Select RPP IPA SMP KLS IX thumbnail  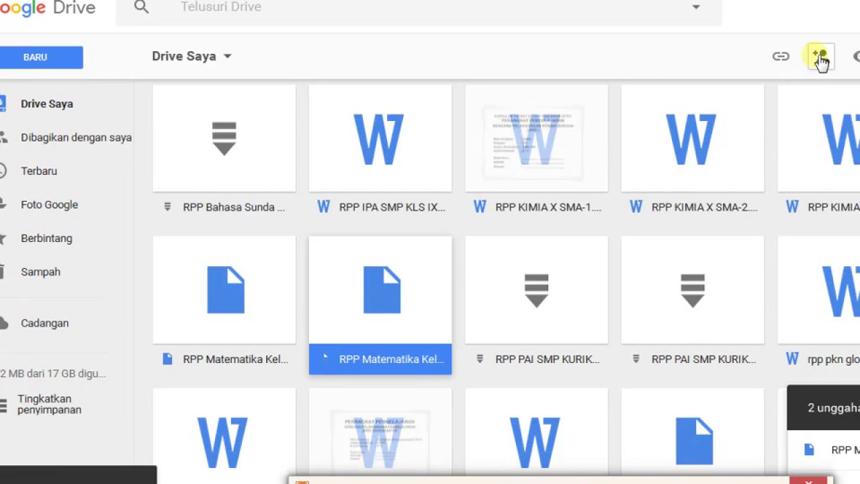point(380,138)
